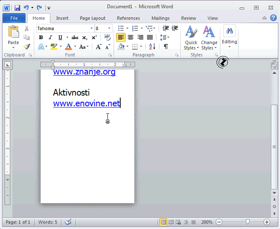The height and width of the screenshot is (229, 280).
Task: Click the Format Painter icon
Action: (x=27, y=47)
